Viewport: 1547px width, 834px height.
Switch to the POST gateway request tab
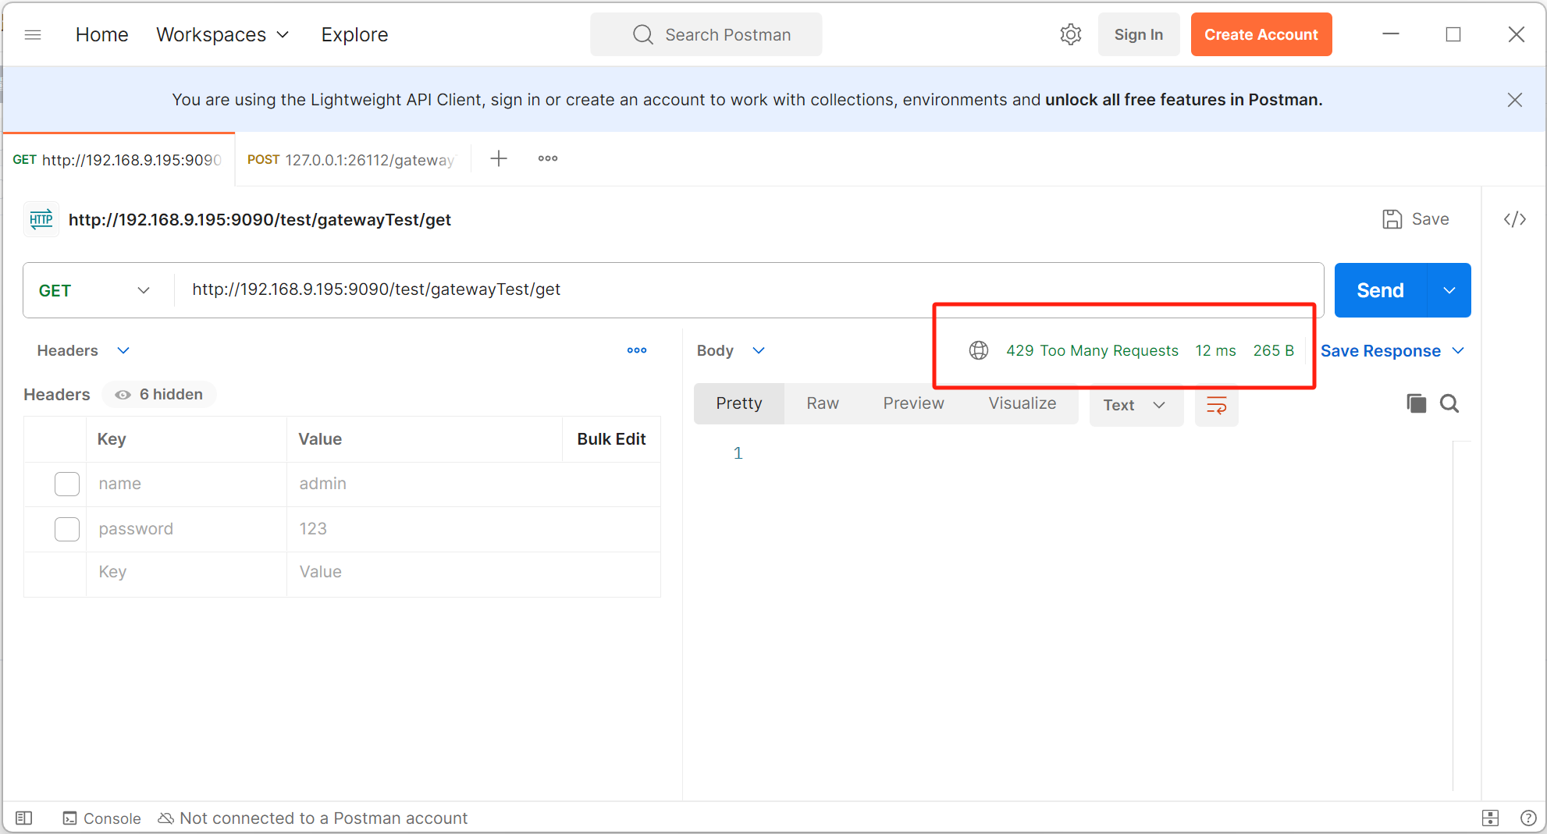351,160
